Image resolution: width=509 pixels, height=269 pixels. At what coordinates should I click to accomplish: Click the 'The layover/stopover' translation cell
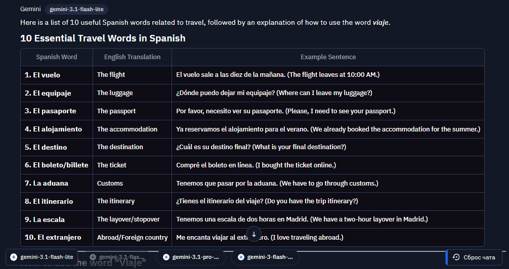132,219
